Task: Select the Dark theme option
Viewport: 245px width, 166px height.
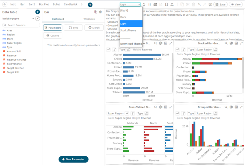Action: 123,17
